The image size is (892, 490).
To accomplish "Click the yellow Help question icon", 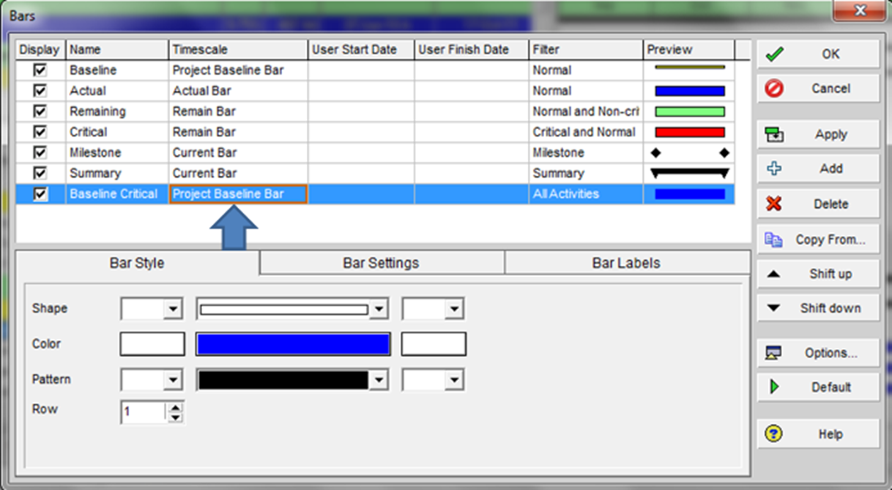I will [x=774, y=434].
